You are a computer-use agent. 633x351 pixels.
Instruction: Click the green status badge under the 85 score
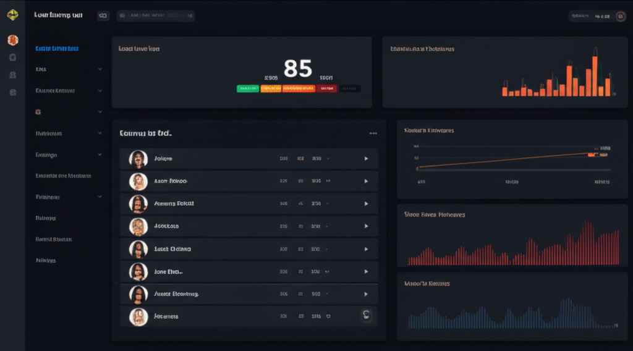pyautogui.click(x=247, y=88)
